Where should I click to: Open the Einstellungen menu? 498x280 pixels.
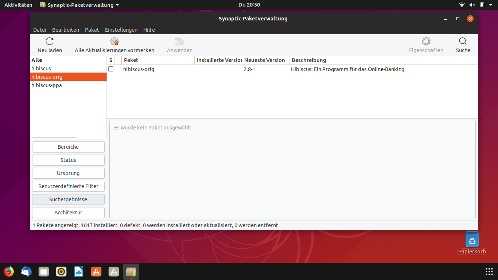click(x=121, y=30)
